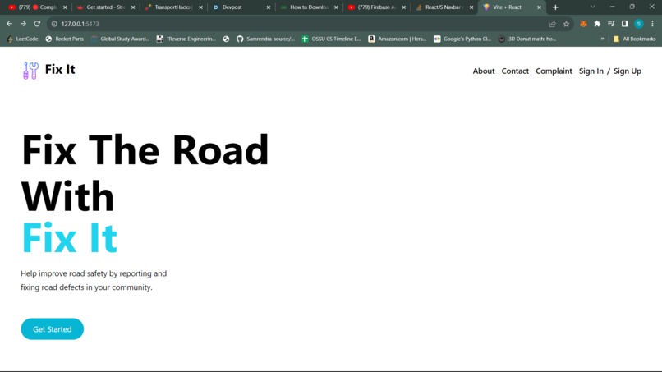This screenshot has width=662, height=372.
Task: Bookmark this tab with the star icon
Action: click(566, 24)
